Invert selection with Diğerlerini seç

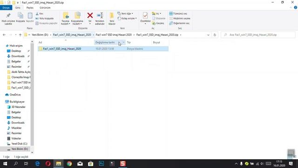tap(179, 23)
